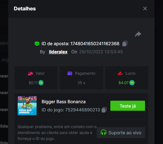The width and height of the screenshot is (163, 144).
Task: Click the pink Valor icon
Action: tap(30, 73)
